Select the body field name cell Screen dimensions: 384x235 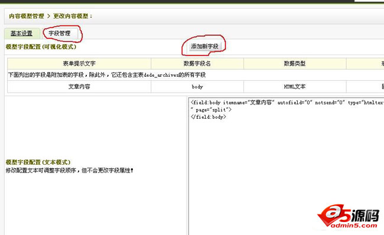197,87
